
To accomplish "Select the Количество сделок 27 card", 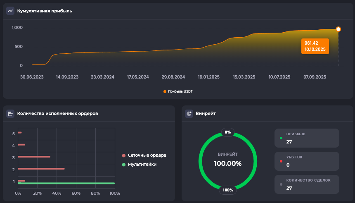I will pos(307,184).
